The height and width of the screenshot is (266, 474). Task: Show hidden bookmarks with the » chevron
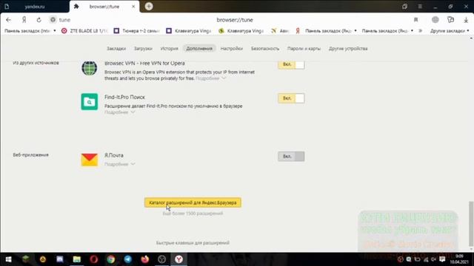tap(421, 31)
